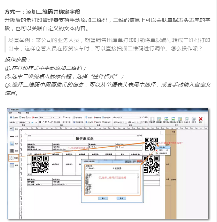Open the 帮助 menu
The height and width of the screenshot is (222, 217).
click(x=28, y=113)
